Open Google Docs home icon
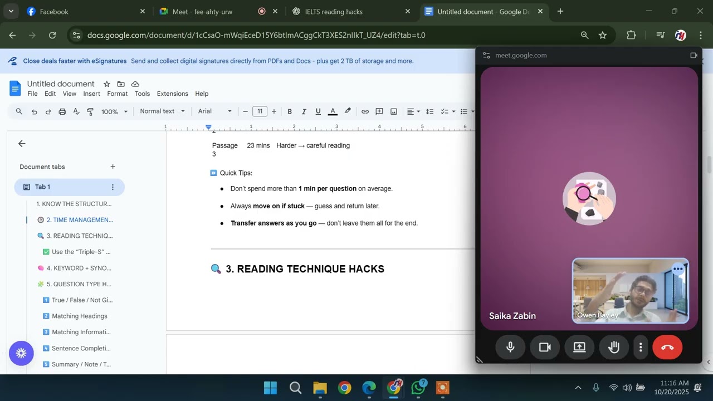Screen dimensions: 713x401 [x=15, y=88]
